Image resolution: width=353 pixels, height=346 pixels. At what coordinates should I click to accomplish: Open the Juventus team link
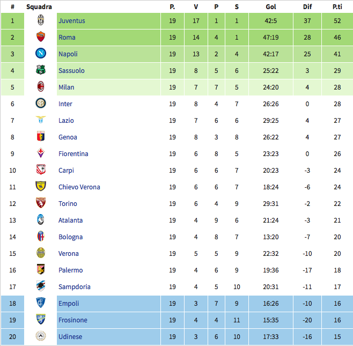[x=72, y=21]
